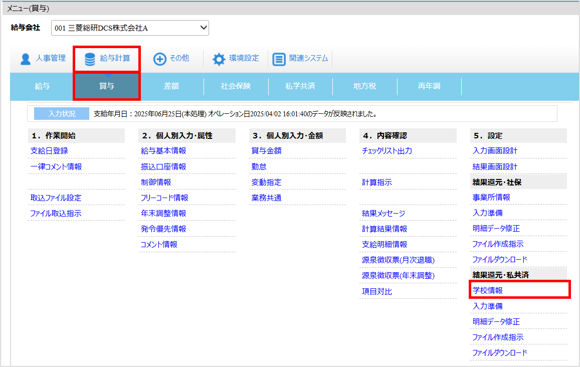580x367 pixels.
Task: Click the 入力状況 status label
Action: pyautogui.click(x=62, y=114)
